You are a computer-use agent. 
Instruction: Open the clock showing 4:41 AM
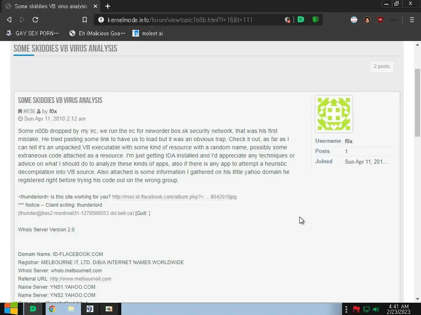click(399, 309)
